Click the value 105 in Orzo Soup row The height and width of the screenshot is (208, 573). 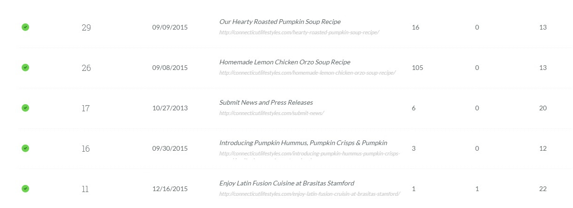[417, 68]
